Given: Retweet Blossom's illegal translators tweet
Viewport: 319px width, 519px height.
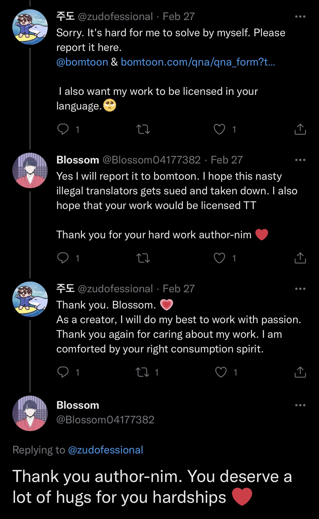Looking at the screenshot, I should [143, 258].
